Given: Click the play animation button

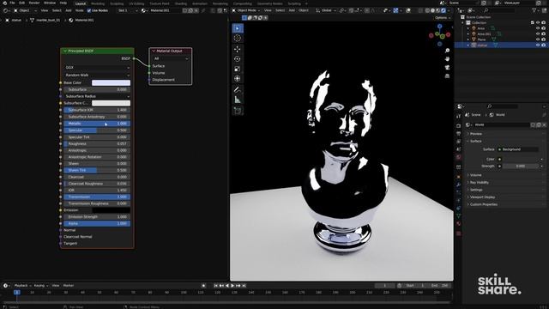Looking at the screenshot, I should click(232, 286).
